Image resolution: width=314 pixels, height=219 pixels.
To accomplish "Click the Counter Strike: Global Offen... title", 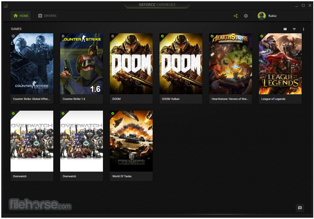I will [x=31, y=99].
